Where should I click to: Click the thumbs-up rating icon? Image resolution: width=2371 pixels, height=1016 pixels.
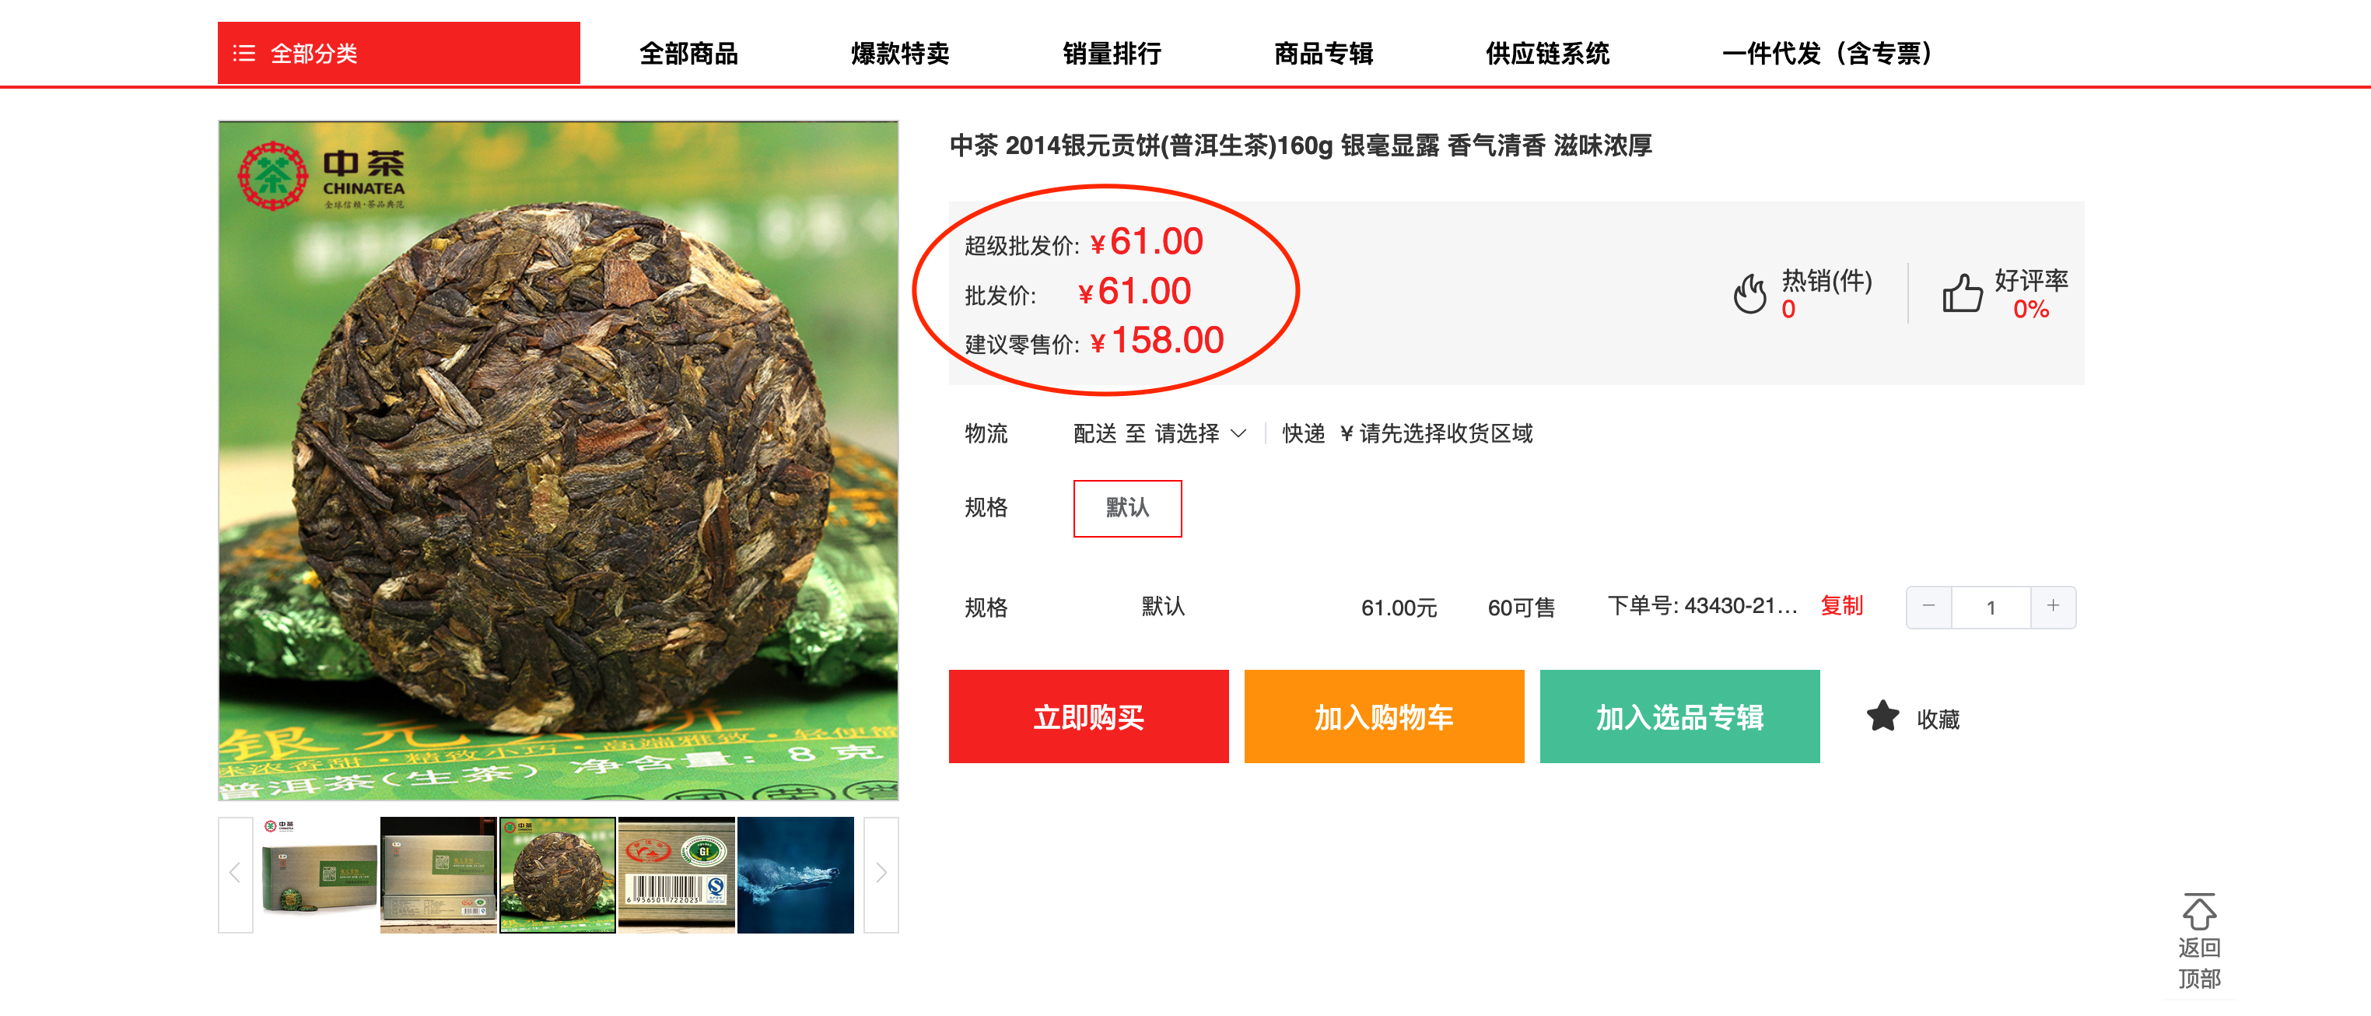click(1961, 293)
